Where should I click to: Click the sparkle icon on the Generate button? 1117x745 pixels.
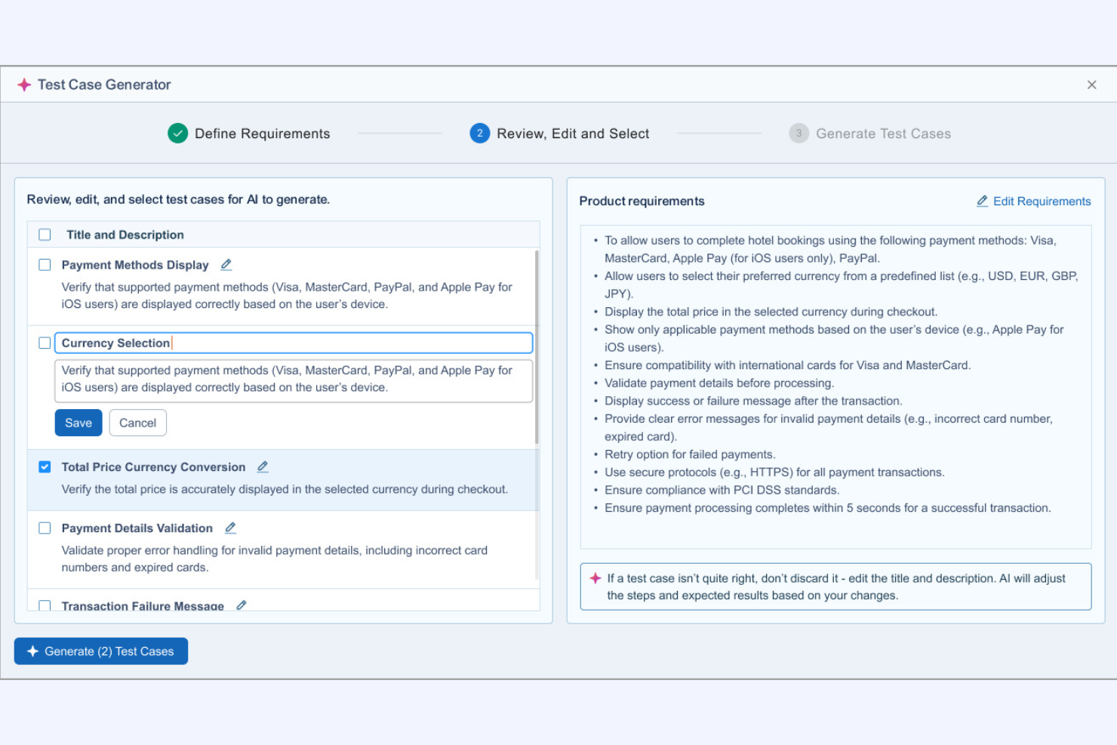[x=32, y=651]
